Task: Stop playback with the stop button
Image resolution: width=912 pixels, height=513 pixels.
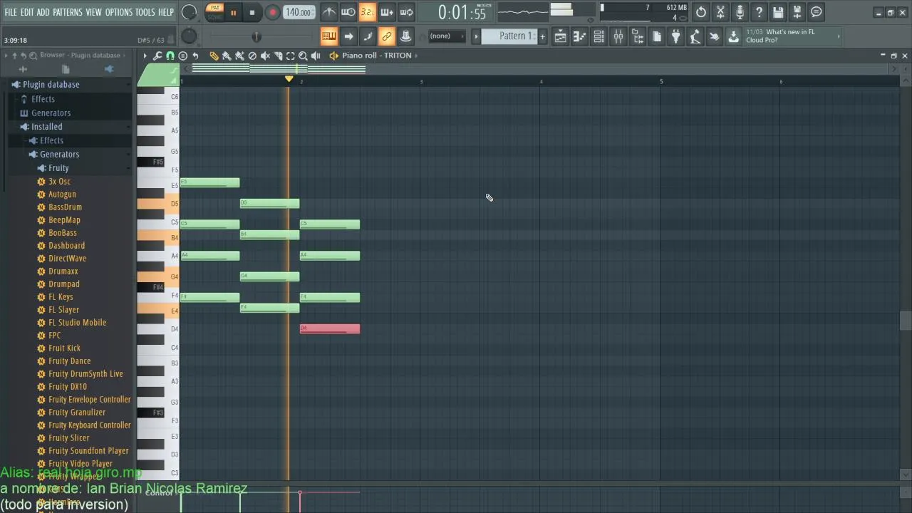Action: point(252,12)
